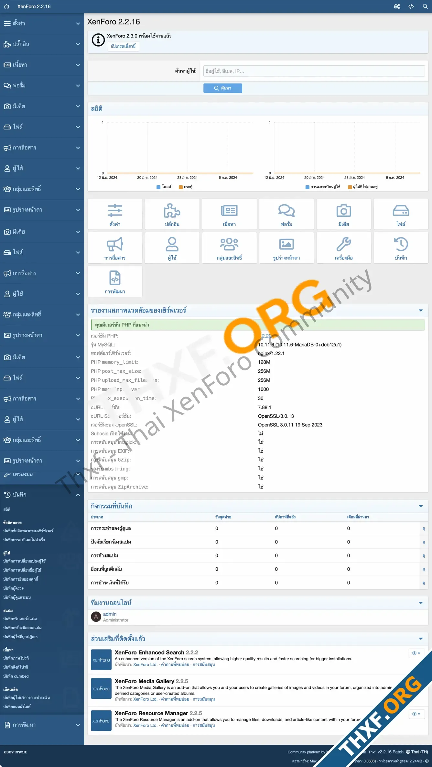Collapse the ทีมงานออนไลน์ panel
432x767 pixels.
(x=421, y=603)
